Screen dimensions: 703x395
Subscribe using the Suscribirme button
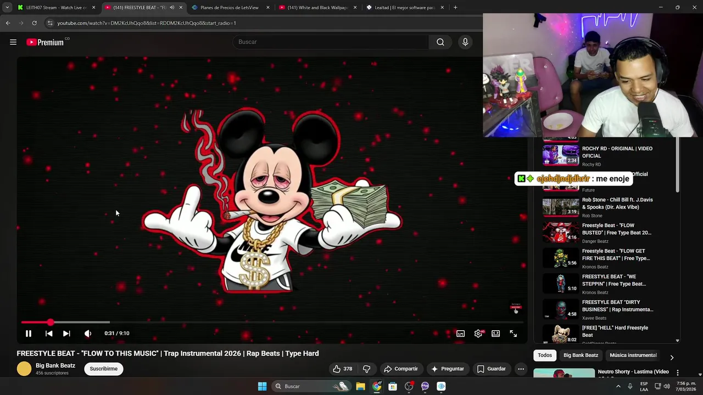tap(104, 369)
